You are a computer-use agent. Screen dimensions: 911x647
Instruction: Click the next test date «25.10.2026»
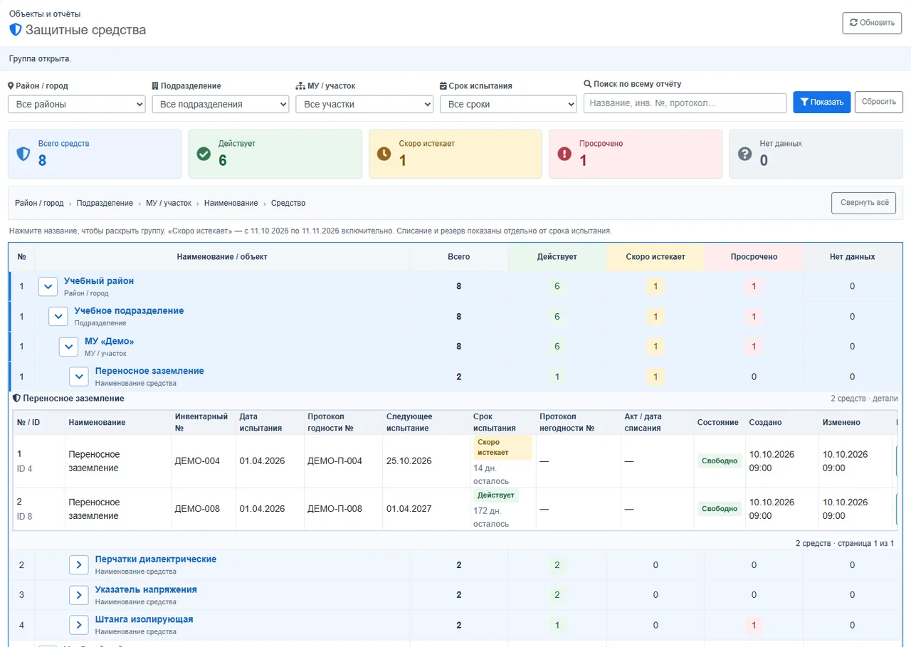pyautogui.click(x=409, y=461)
